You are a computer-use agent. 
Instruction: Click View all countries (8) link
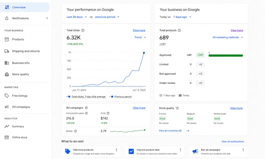tap(170, 131)
